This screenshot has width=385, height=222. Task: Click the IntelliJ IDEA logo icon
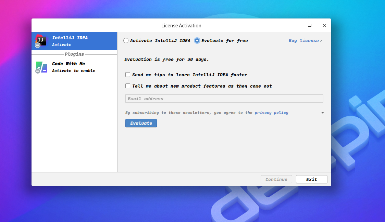[41, 41]
